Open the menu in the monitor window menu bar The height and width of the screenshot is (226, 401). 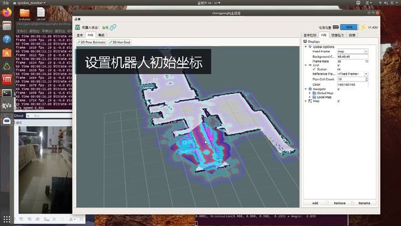tap(78, 19)
